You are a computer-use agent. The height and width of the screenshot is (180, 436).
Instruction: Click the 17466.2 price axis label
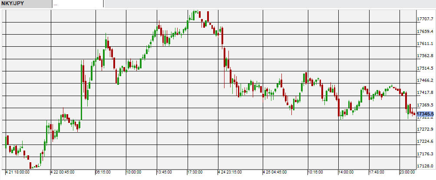[x=425, y=80]
